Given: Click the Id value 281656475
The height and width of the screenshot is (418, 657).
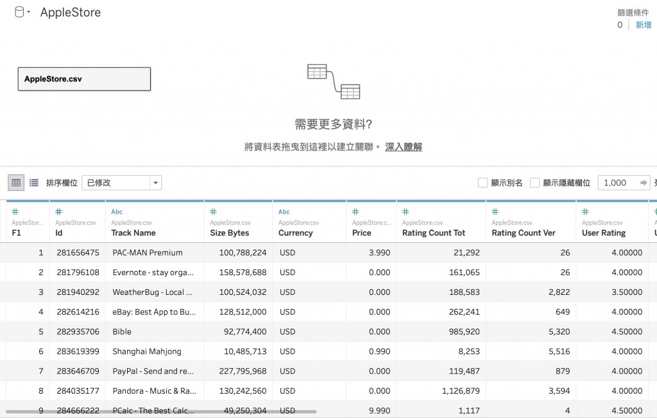Looking at the screenshot, I should tap(78, 253).
